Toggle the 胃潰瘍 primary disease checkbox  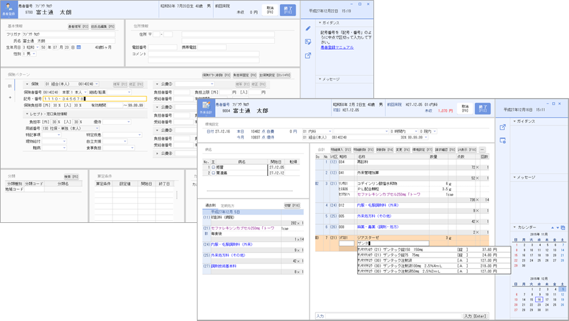(x=213, y=173)
